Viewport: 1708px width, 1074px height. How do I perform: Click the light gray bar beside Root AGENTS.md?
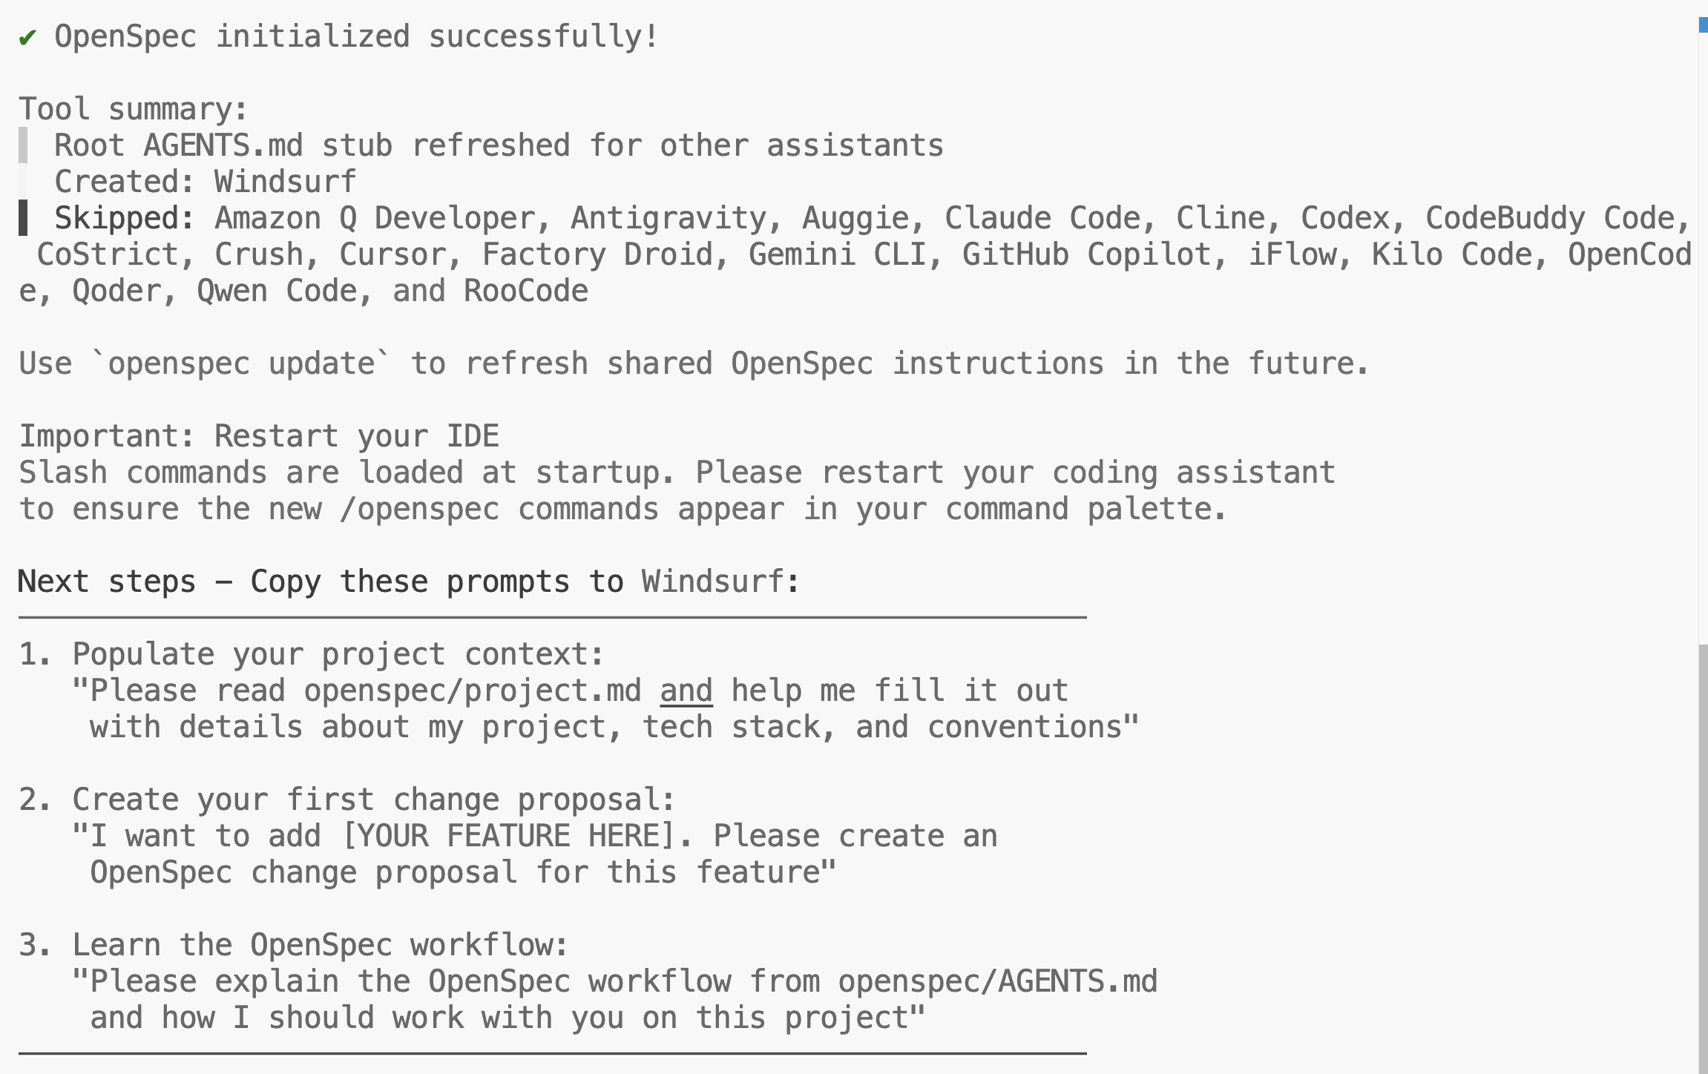point(23,145)
